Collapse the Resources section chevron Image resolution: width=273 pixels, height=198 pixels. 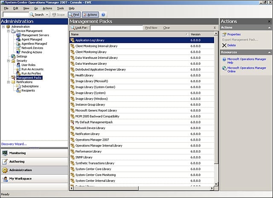click(269, 52)
